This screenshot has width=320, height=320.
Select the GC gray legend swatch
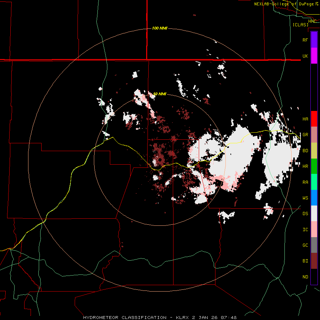[314, 245]
